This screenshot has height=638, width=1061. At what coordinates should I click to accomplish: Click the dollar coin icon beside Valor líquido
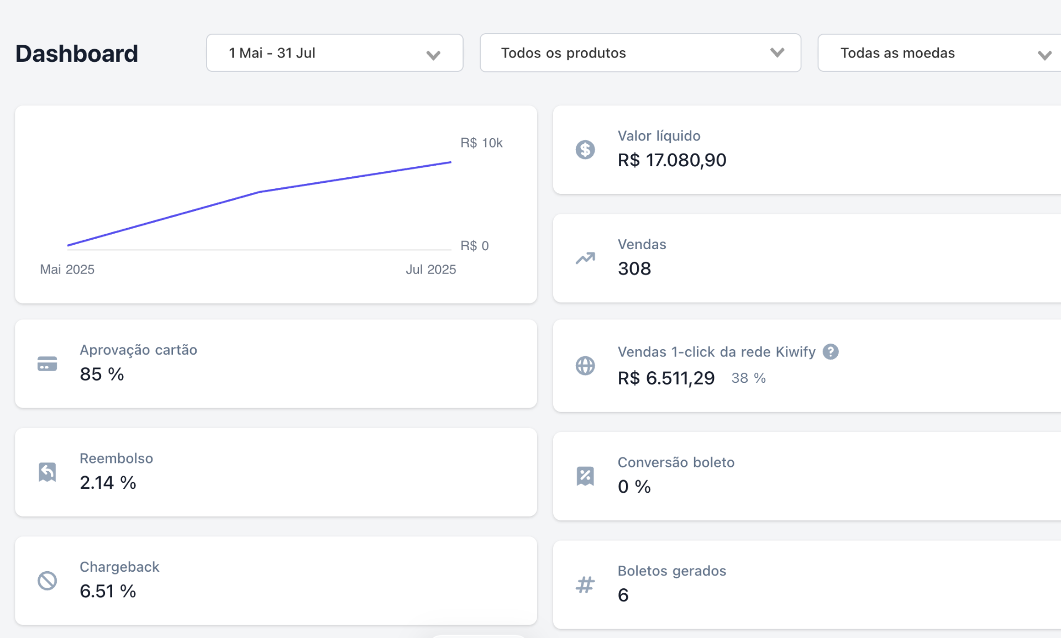[585, 149]
